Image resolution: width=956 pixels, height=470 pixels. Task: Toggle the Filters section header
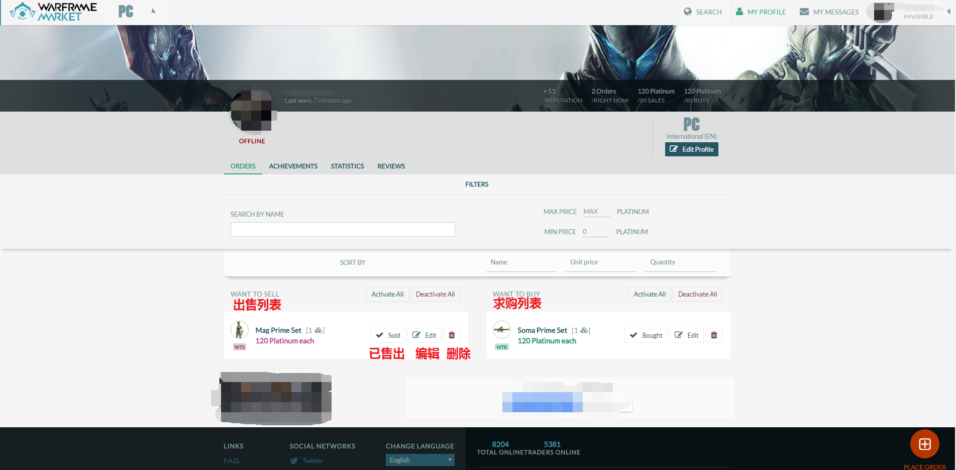pyautogui.click(x=477, y=184)
